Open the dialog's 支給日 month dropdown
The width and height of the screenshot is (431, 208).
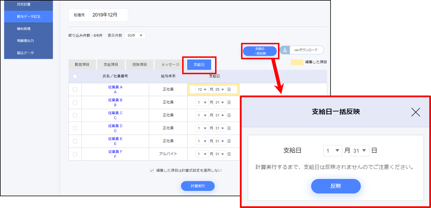pos(333,150)
